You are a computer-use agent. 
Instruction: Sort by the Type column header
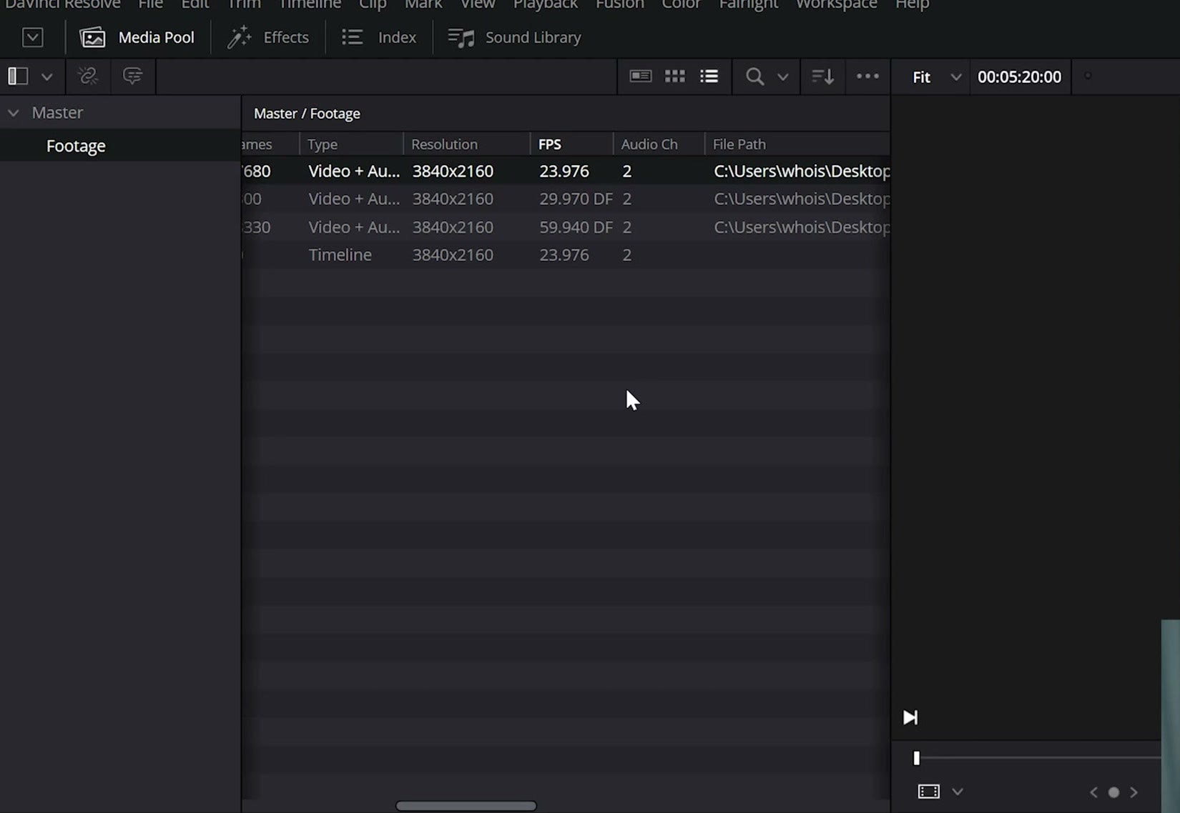coord(351,144)
